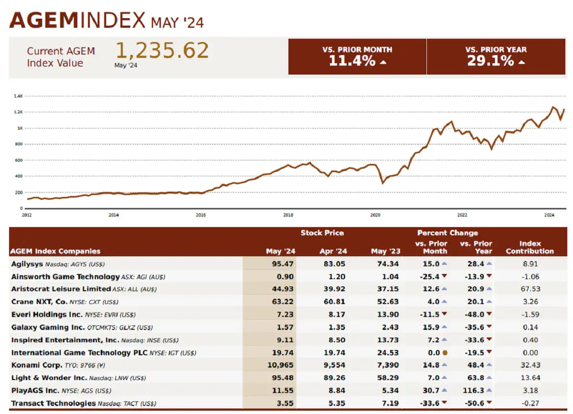This screenshot has width=573, height=414.
Task: Click down triangle next to IGT -19.5
Action: pyautogui.click(x=489, y=353)
